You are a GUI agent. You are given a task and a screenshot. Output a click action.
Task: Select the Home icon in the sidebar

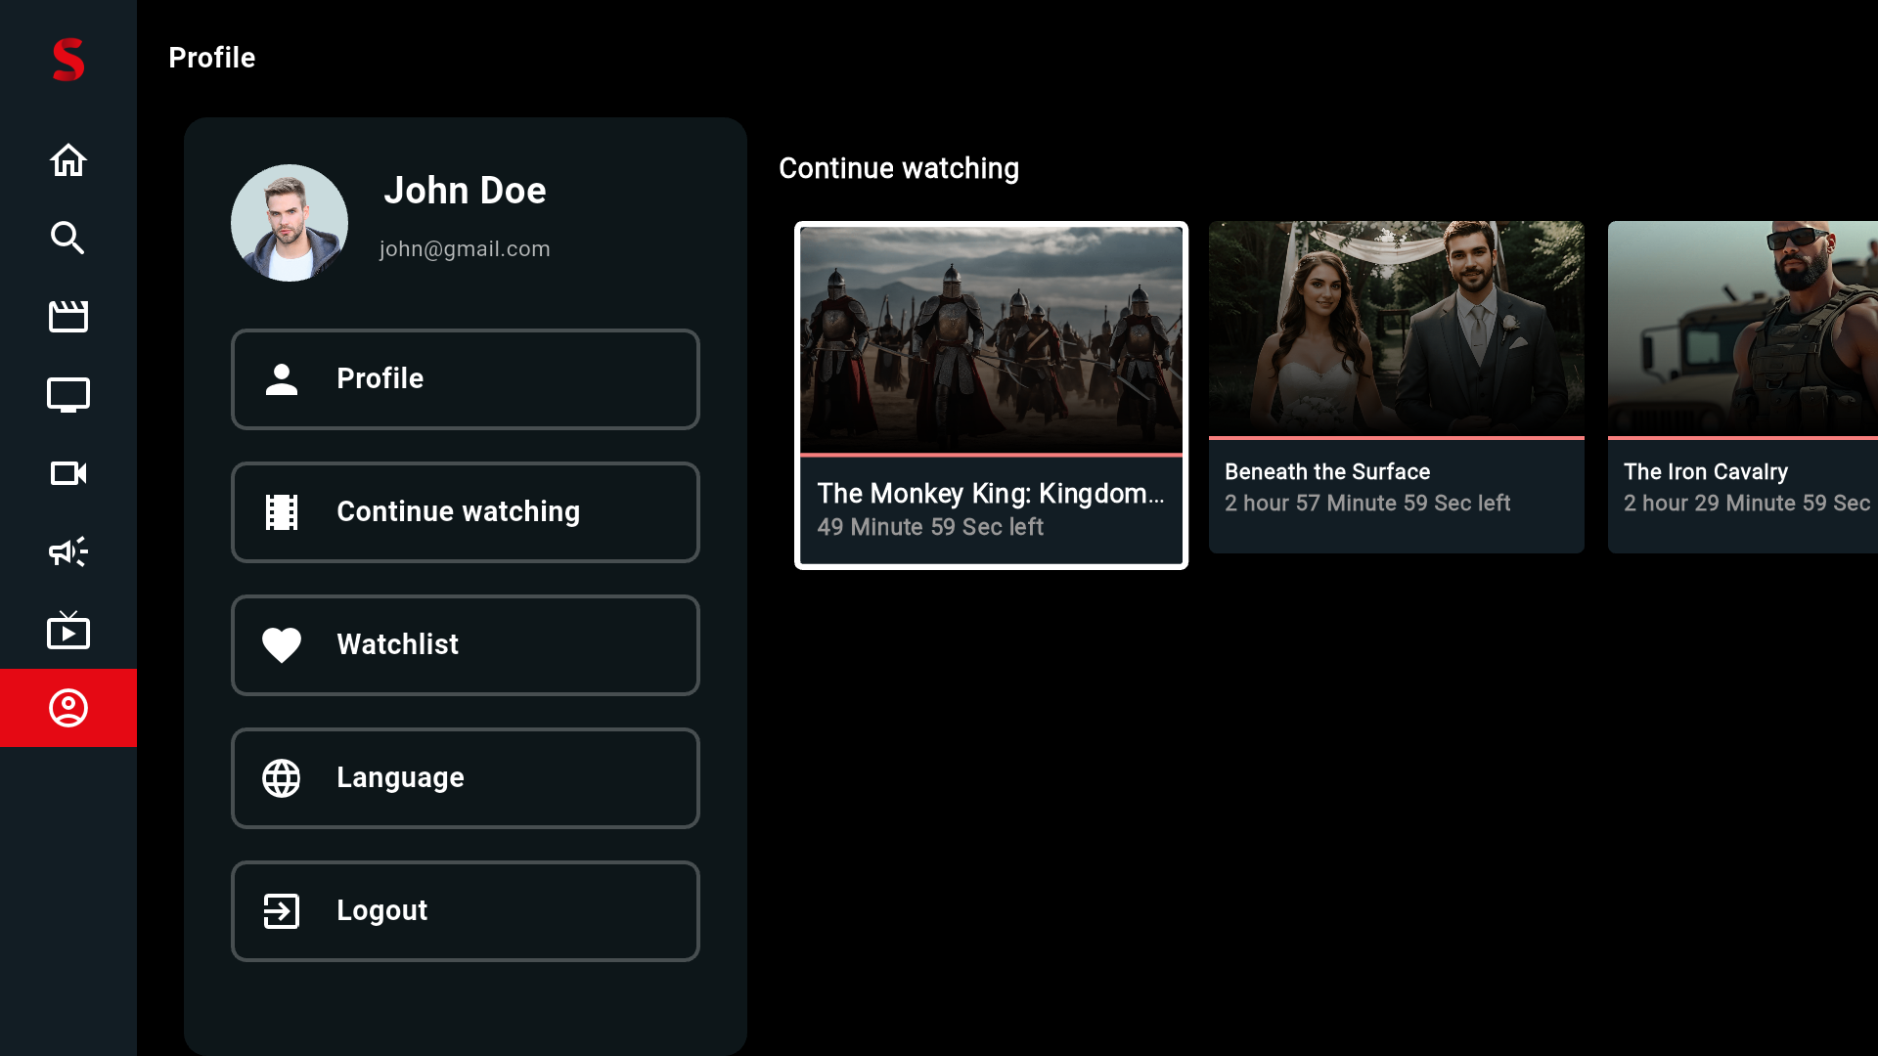click(x=67, y=159)
